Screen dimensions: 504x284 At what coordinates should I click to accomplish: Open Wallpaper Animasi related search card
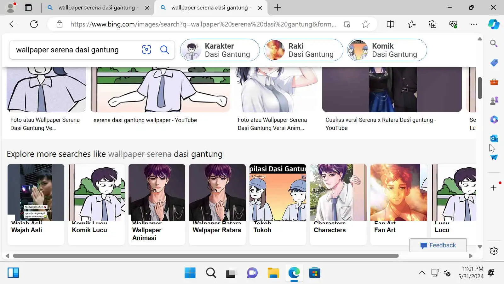pos(157,204)
